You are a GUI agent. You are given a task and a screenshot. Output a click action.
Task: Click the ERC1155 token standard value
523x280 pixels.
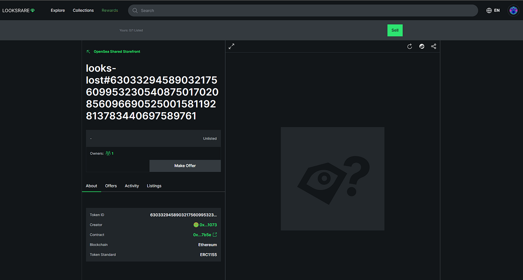click(x=208, y=255)
